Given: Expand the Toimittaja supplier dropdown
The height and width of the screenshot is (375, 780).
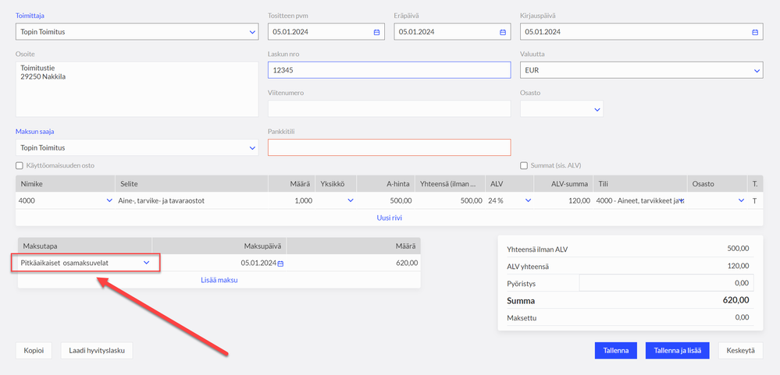Looking at the screenshot, I should point(252,32).
